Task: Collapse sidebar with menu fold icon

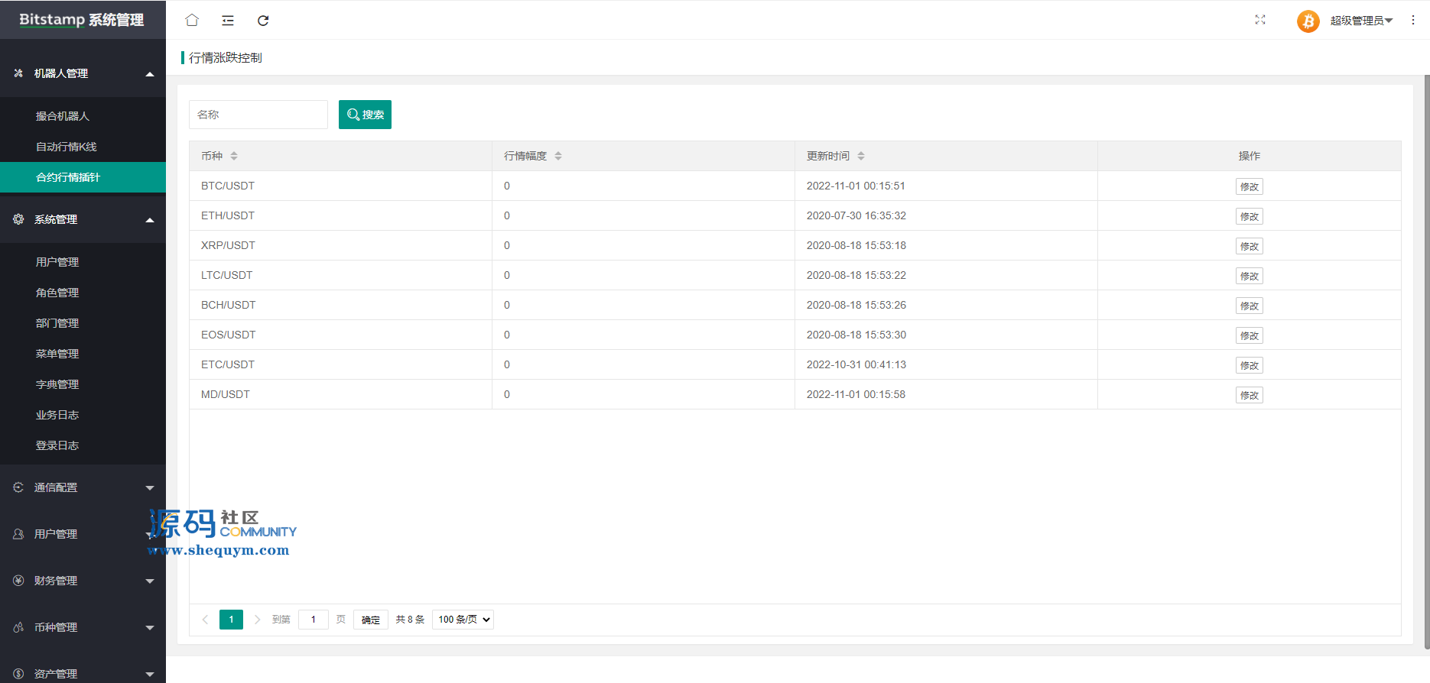Action: click(228, 21)
